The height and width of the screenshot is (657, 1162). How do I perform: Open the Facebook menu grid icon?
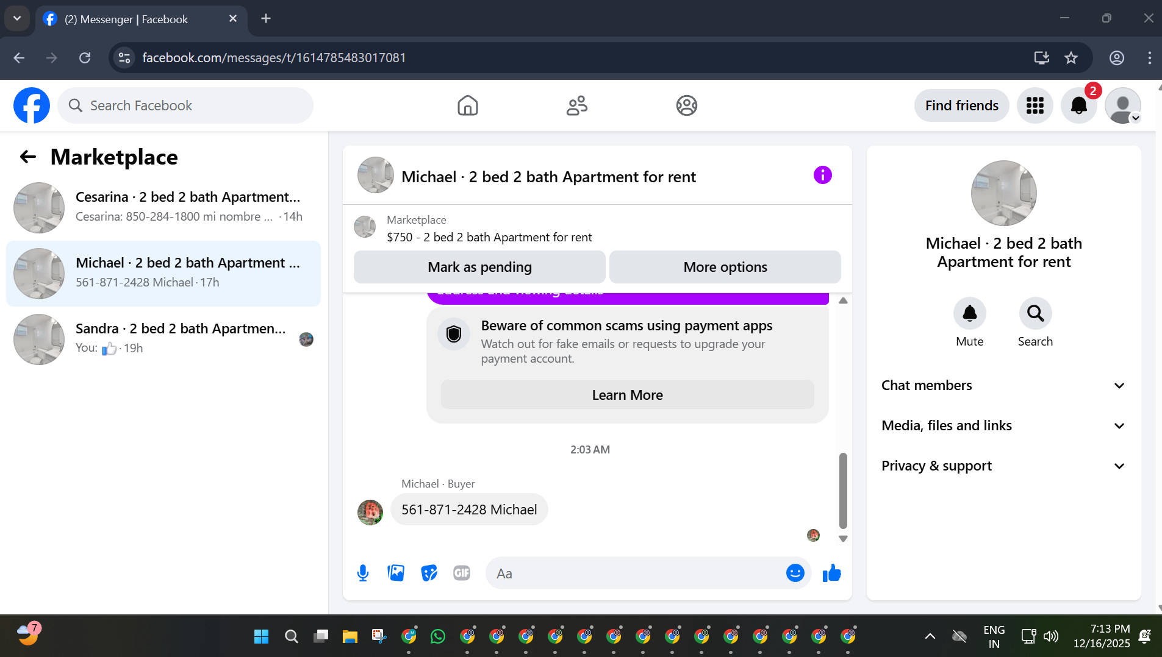point(1035,105)
